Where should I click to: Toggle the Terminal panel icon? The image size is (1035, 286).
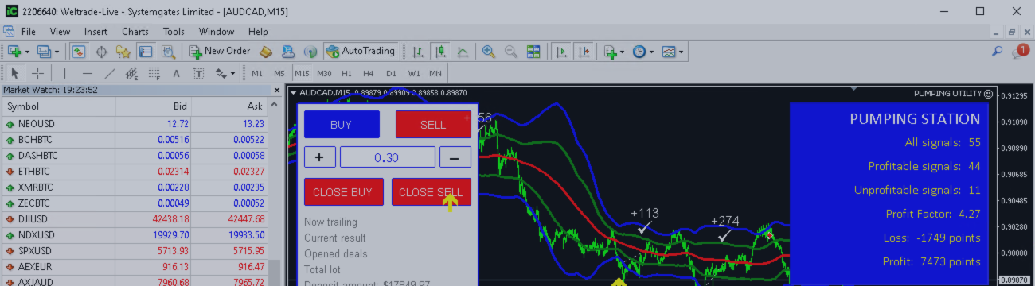pos(146,51)
